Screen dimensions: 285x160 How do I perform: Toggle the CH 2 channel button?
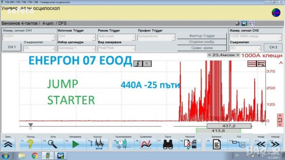coord(273,47)
